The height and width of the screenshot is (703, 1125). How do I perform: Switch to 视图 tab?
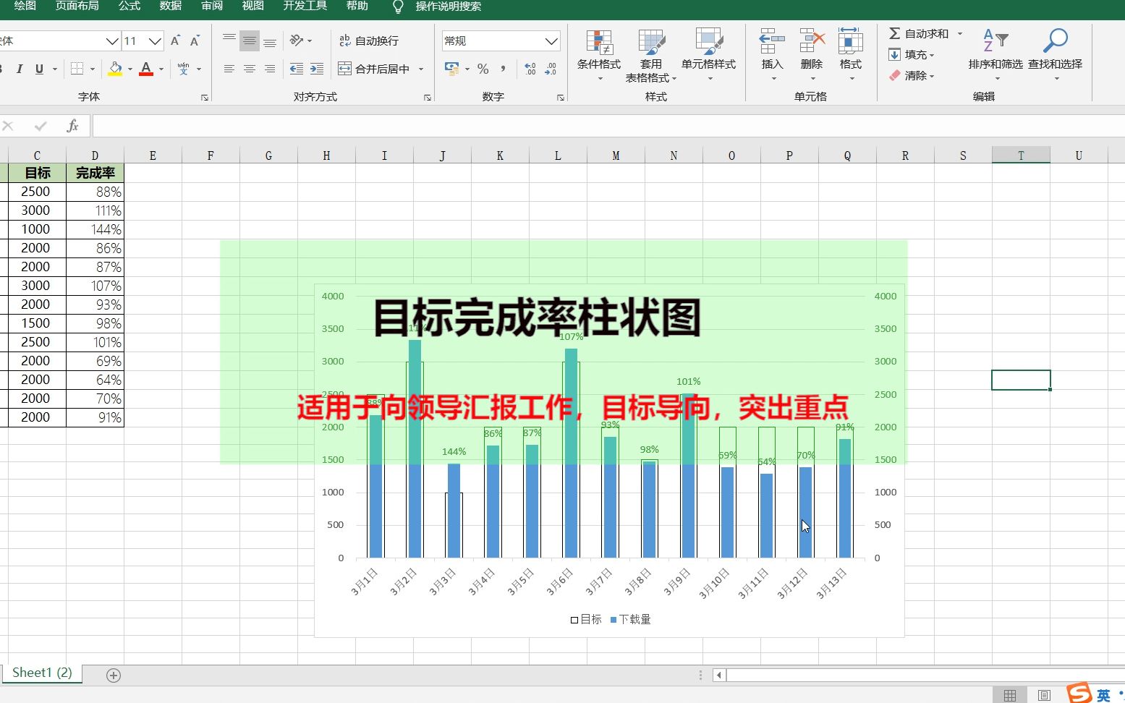click(253, 6)
